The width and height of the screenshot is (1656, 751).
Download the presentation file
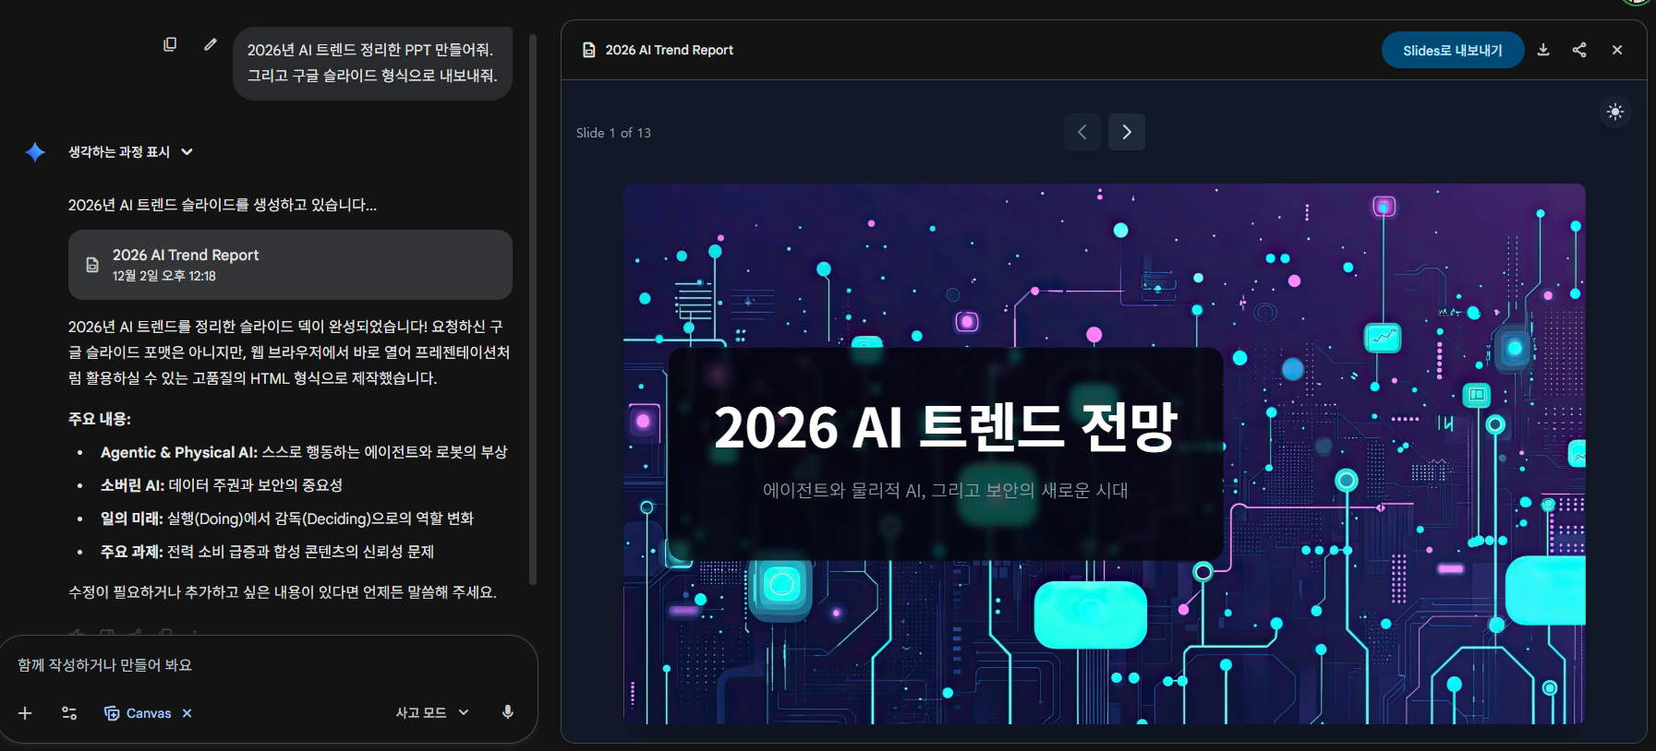coord(1543,50)
